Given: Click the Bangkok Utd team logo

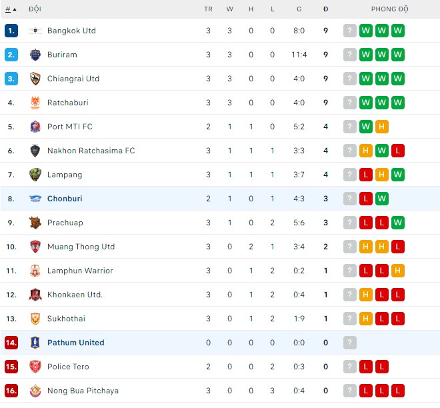Looking at the screenshot, I should point(35,31).
